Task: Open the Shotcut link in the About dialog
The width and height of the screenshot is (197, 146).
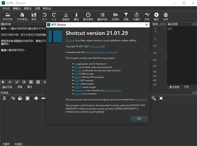Action: click(70, 41)
